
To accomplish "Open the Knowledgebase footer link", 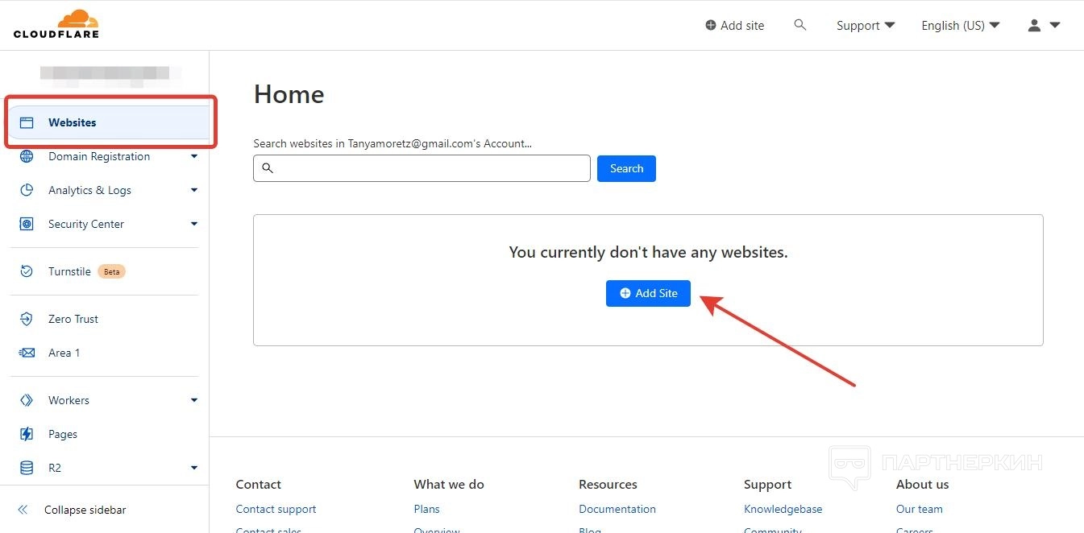I will pos(783,509).
